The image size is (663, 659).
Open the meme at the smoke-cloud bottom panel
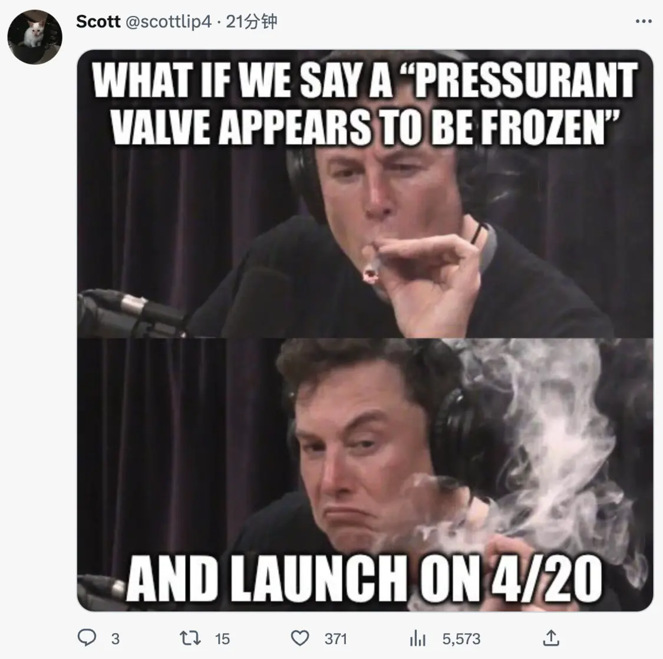tap(365, 474)
